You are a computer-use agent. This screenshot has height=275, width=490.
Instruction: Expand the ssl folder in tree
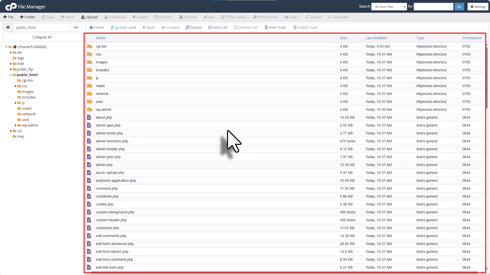[11, 131]
